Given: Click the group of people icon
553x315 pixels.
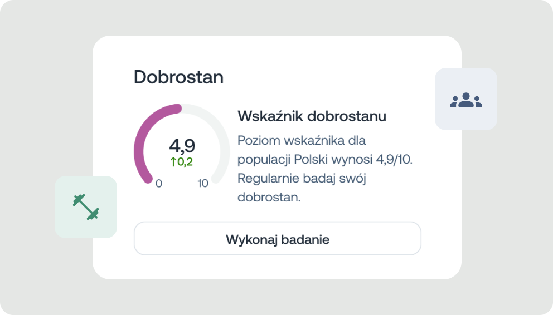Looking at the screenshot, I should 466,100.
